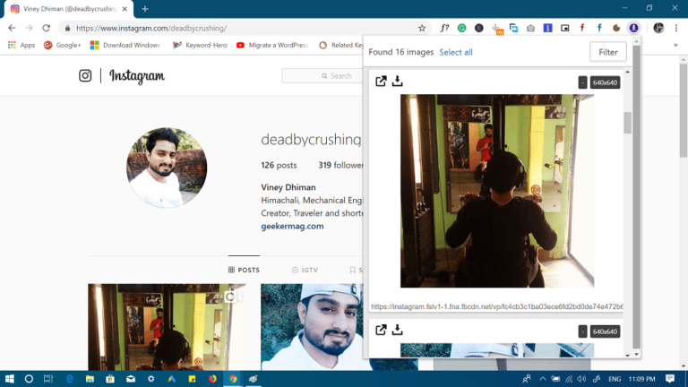Switch to the IGTV tab
The image size is (688, 387).
pyautogui.click(x=305, y=270)
